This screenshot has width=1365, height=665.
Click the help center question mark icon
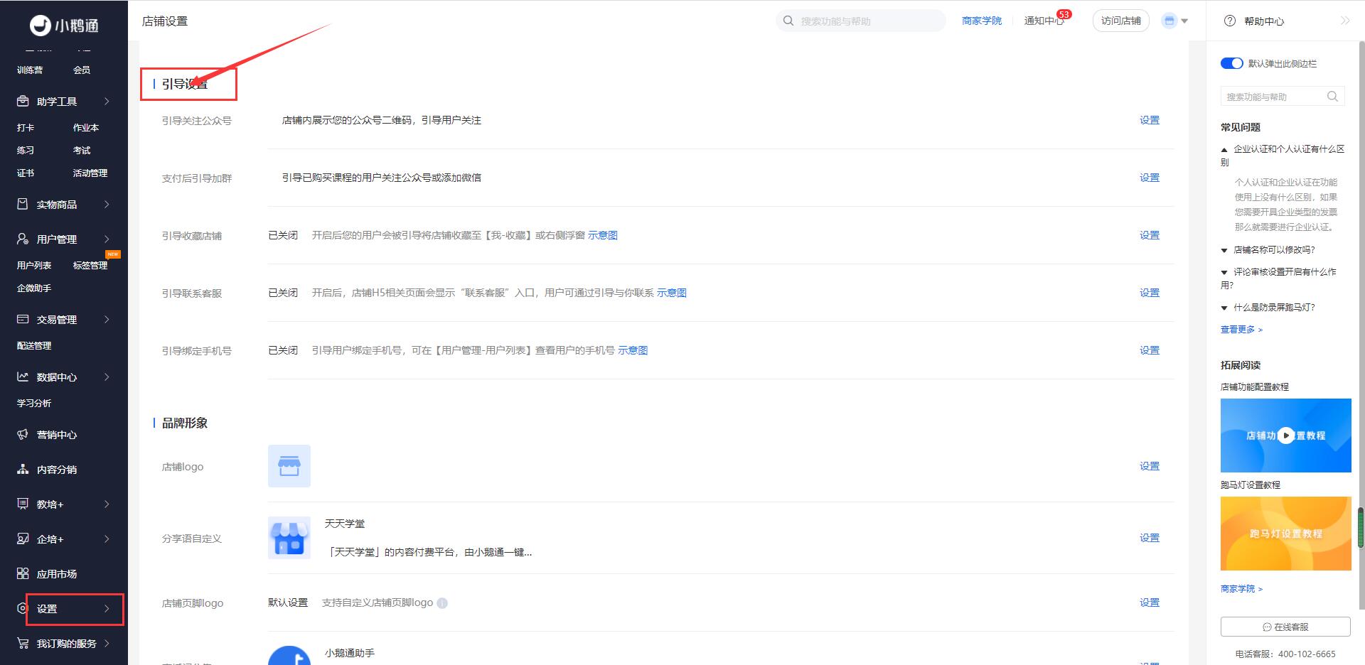(1230, 21)
